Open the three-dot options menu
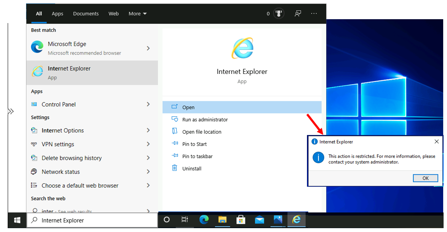 (x=314, y=13)
